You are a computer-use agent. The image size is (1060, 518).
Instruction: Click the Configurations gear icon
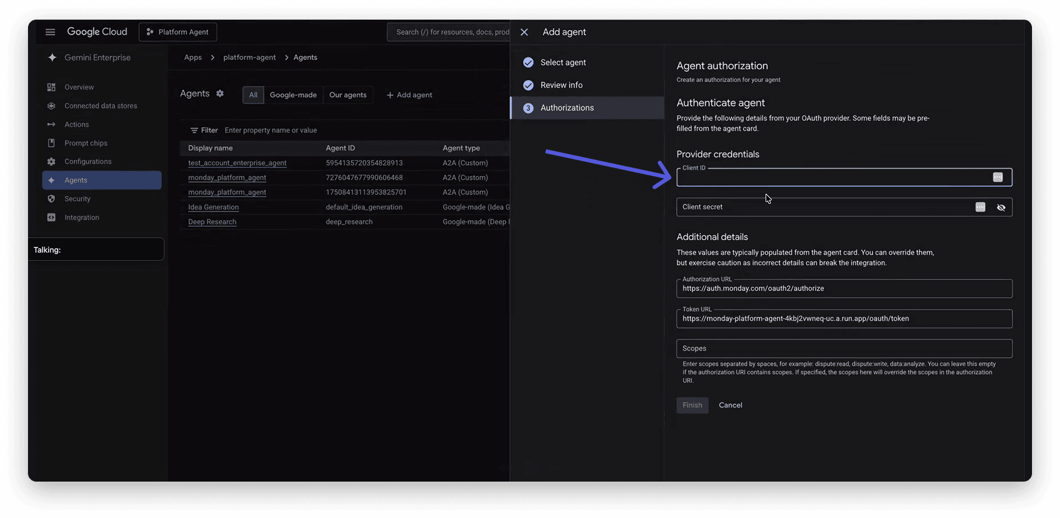51,161
